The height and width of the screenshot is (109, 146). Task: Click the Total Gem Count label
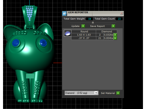tap(105, 19)
